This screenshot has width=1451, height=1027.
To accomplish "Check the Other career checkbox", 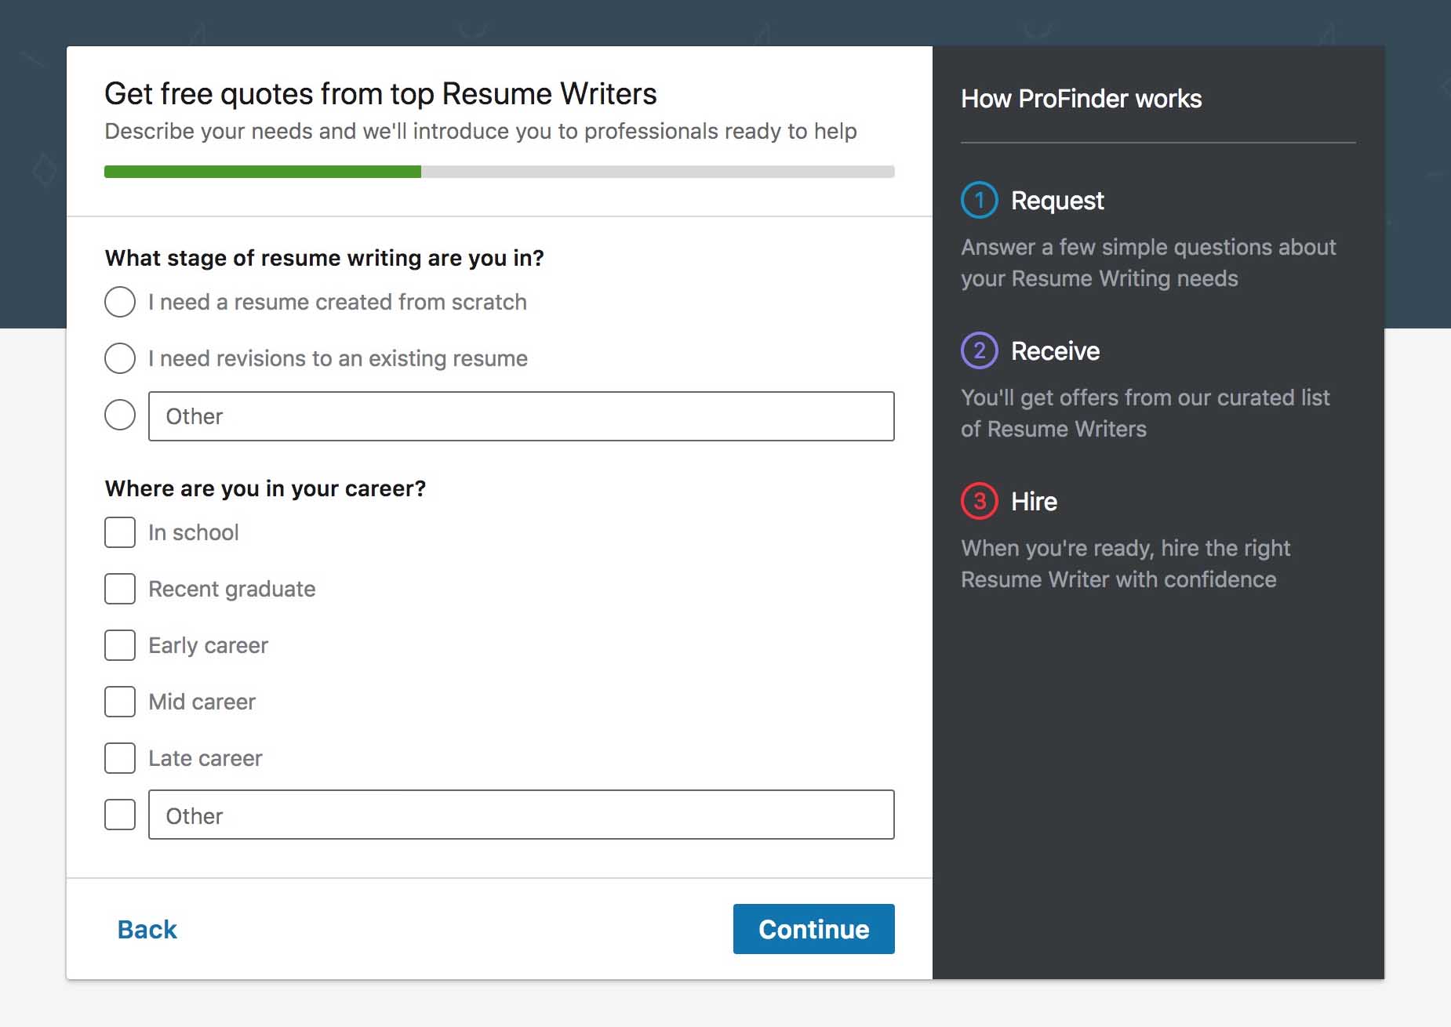I will point(120,815).
